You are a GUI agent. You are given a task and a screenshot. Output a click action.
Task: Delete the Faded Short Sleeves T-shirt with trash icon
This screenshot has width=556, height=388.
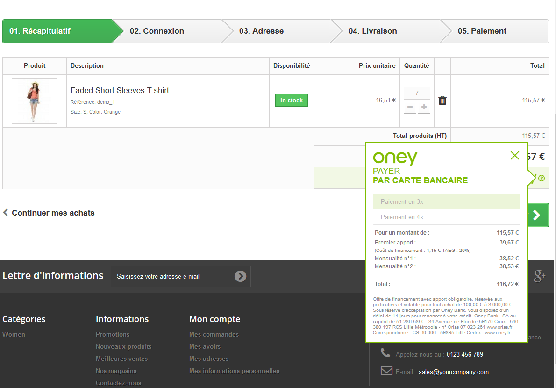pos(442,101)
